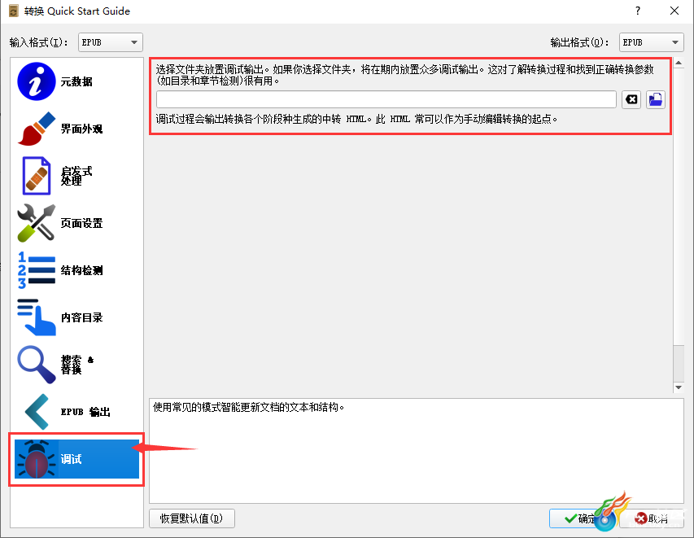The width and height of the screenshot is (694, 538).
Task: Open the 元数据 metadata section
Action: pos(76,81)
